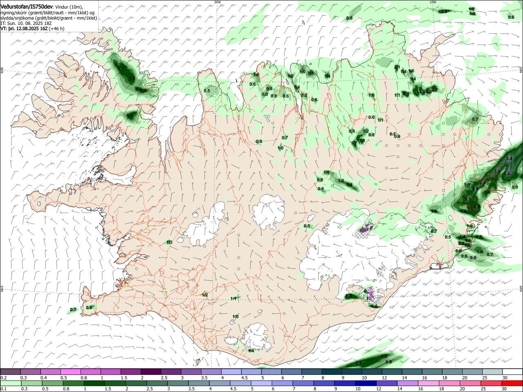The image size is (523, 392).
Task: Click the red swatch ending the bottom legend row
Action: (x=512, y=383)
